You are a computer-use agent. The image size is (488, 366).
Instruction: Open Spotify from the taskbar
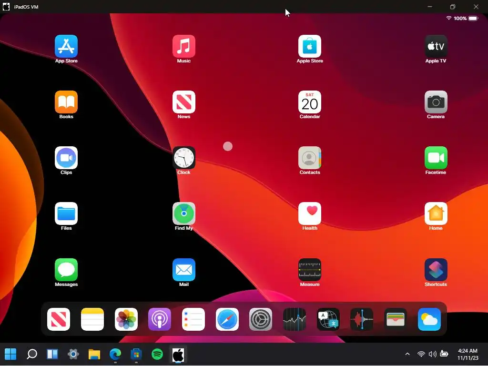157,354
